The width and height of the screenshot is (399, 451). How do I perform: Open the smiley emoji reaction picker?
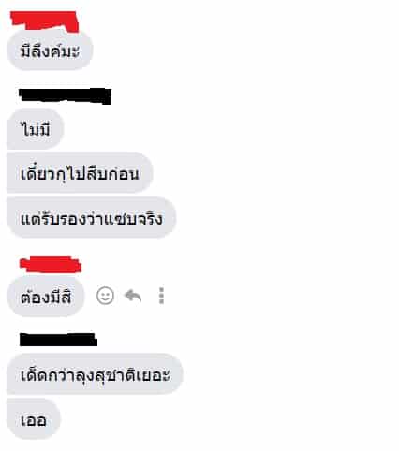[x=105, y=296]
